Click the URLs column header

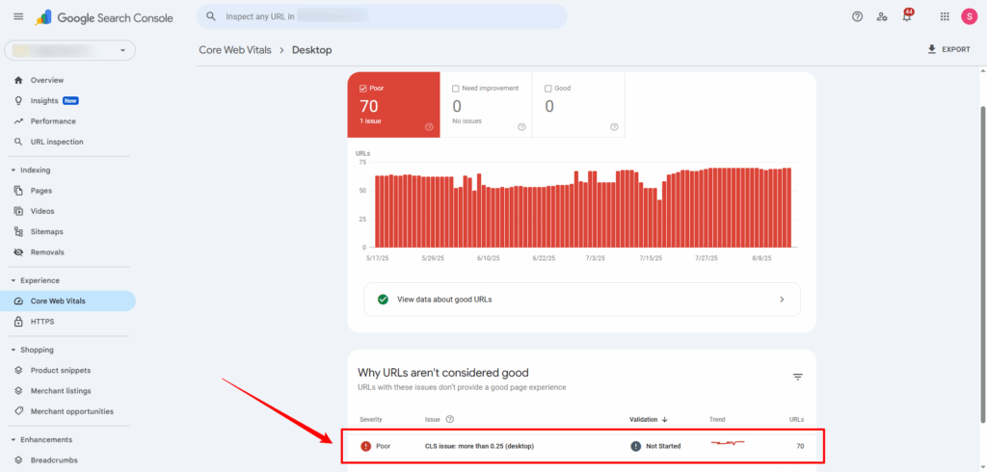[x=796, y=420]
